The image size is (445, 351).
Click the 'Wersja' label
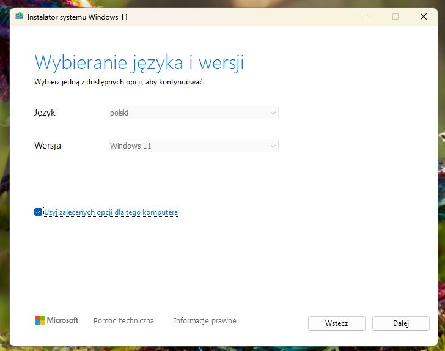click(x=48, y=146)
